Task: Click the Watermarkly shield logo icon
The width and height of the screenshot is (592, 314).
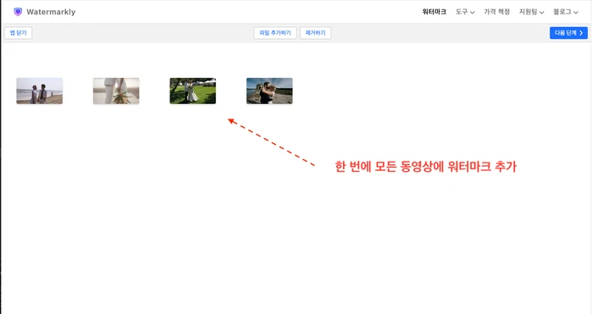Action: point(18,12)
